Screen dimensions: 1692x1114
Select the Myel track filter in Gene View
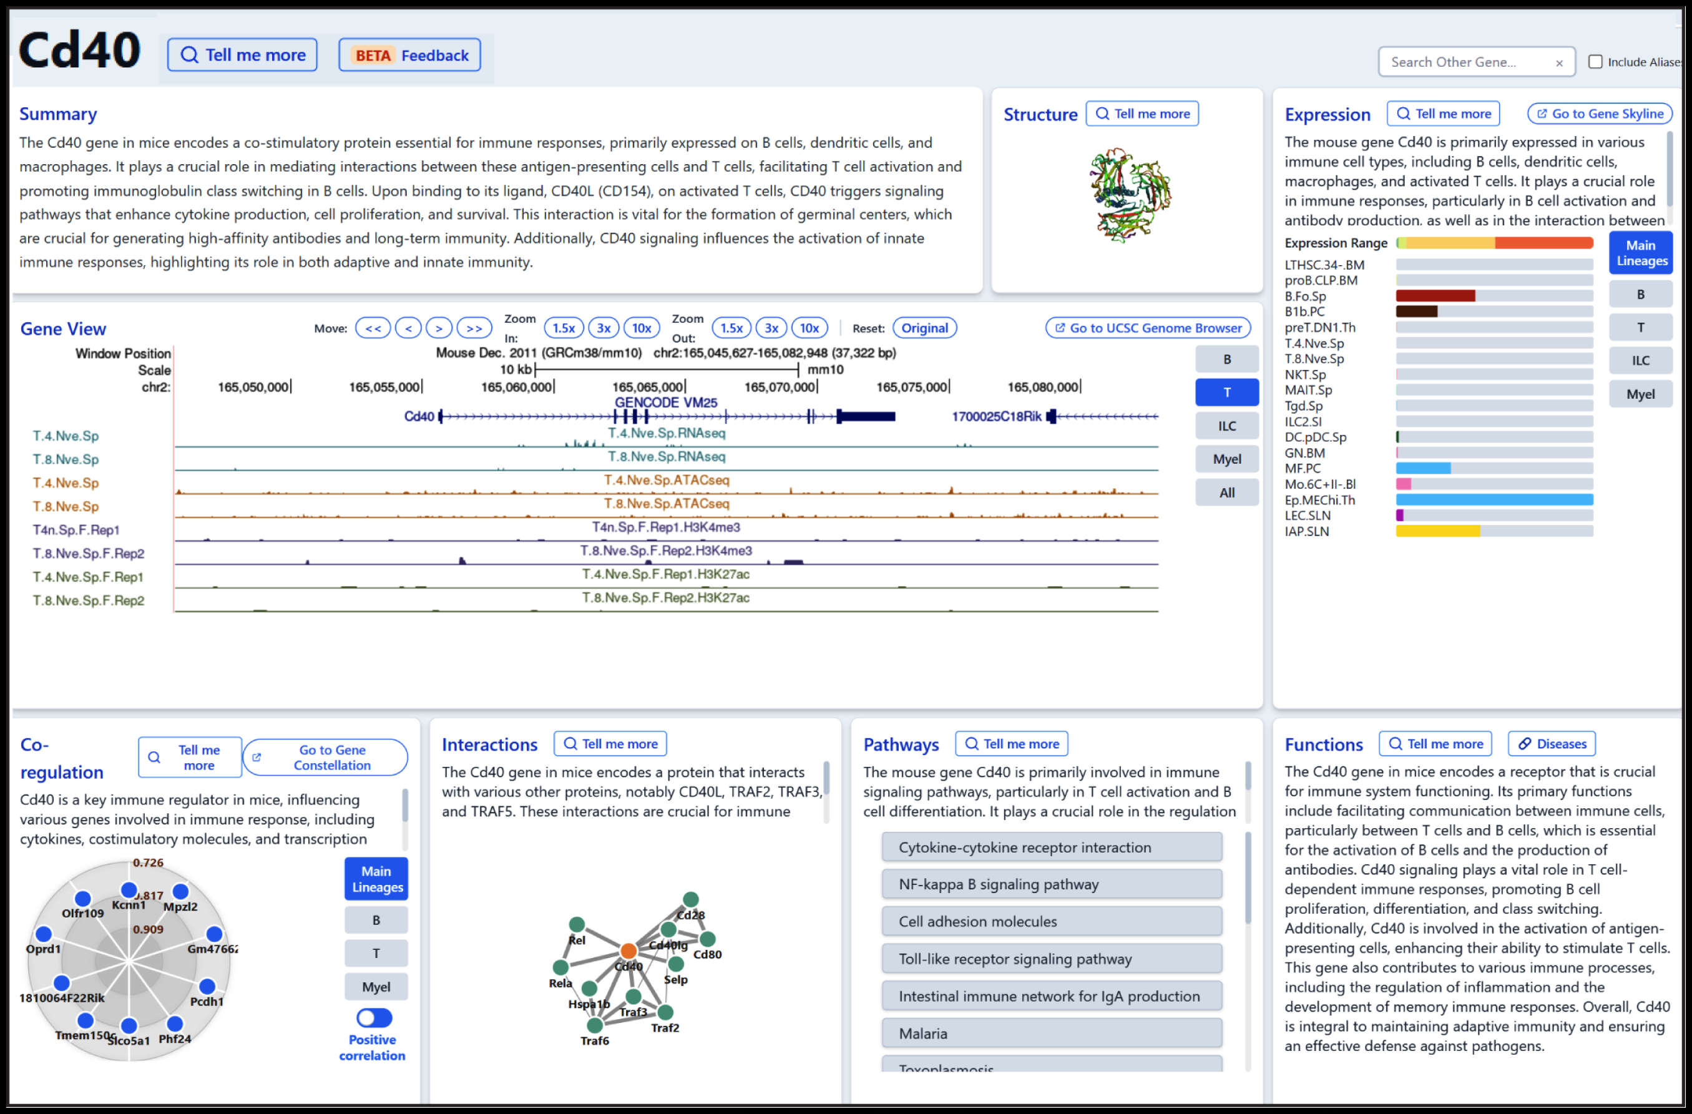(x=1226, y=459)
